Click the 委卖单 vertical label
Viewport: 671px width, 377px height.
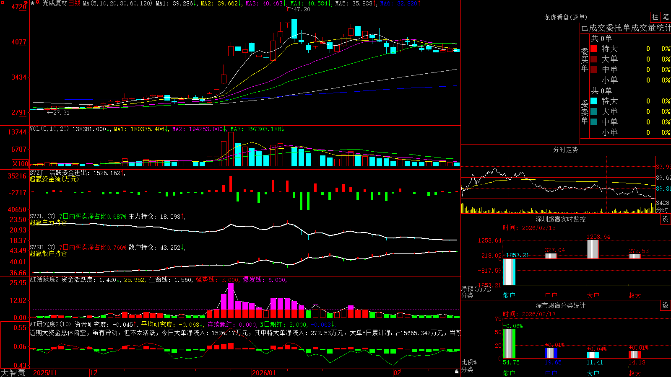pos(585,112)
